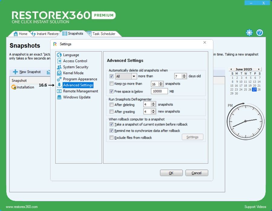Screen dimensions: 272x211
Task: Click the Remote Management icon
Action: [x=59, y=91]
